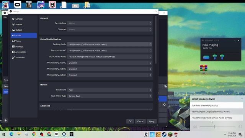Show hidden system tray icons
This screenshot has height=138, width=245.
point(225,135)
